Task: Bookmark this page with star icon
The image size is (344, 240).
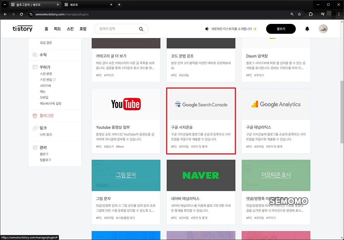Action: [299, 14]
